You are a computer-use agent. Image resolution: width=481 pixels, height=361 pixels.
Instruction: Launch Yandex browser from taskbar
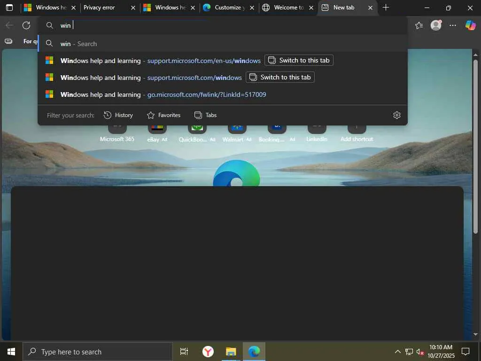(208, 352)
